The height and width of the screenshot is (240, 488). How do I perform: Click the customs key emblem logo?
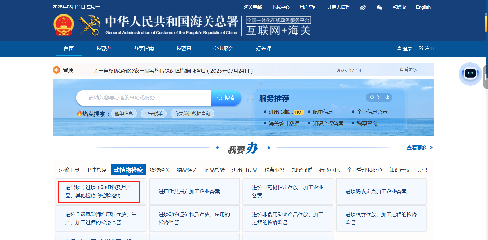click(x=89, y=25)
